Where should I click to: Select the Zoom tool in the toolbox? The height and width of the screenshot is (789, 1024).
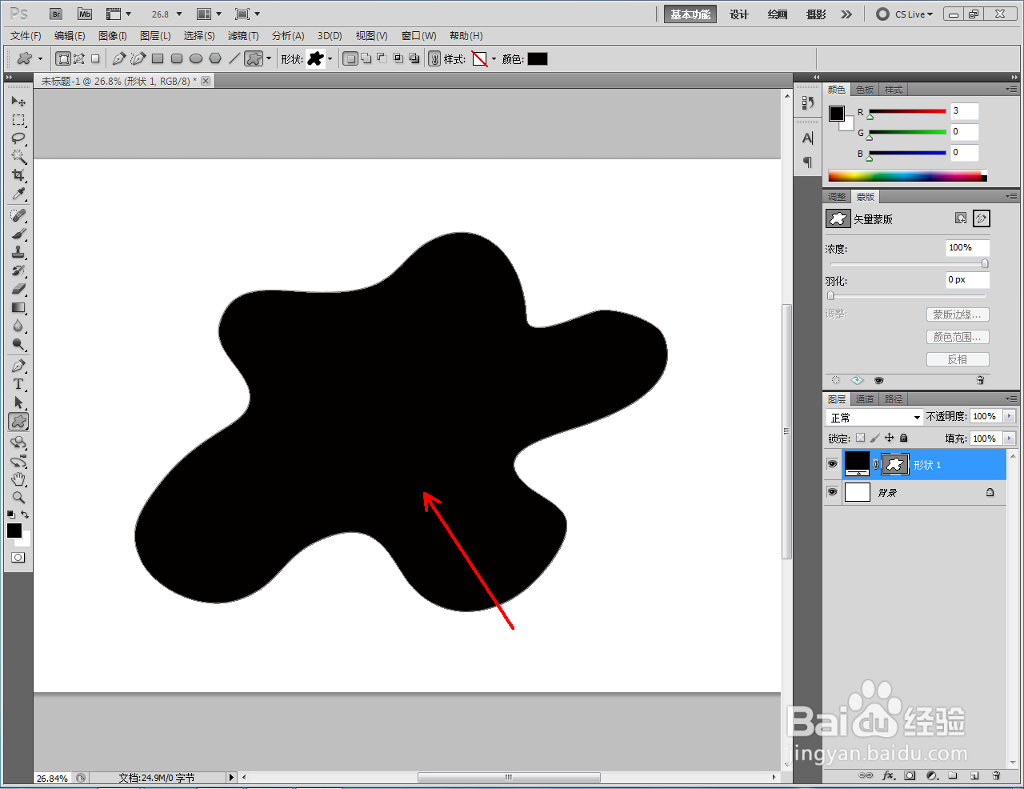click(x=18, y=498)
